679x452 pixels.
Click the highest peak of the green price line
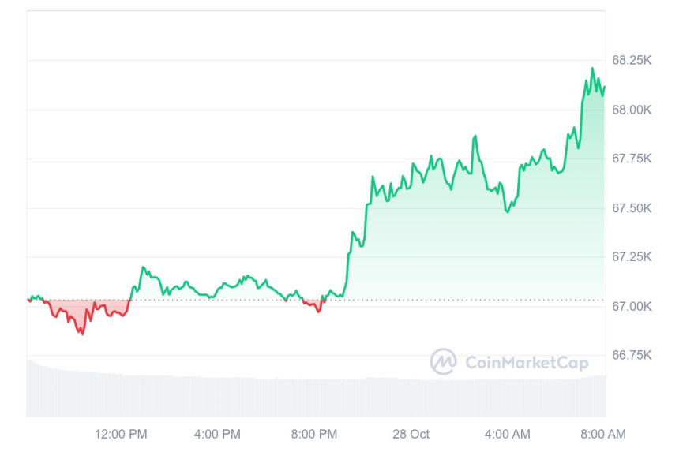click(x=592, y=69)
